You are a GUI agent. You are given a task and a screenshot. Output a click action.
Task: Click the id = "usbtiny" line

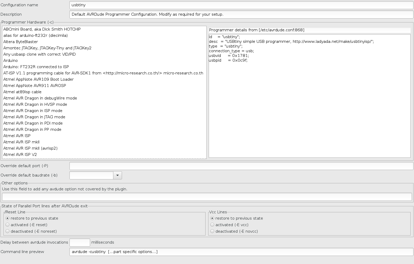(x=224, y=37)
